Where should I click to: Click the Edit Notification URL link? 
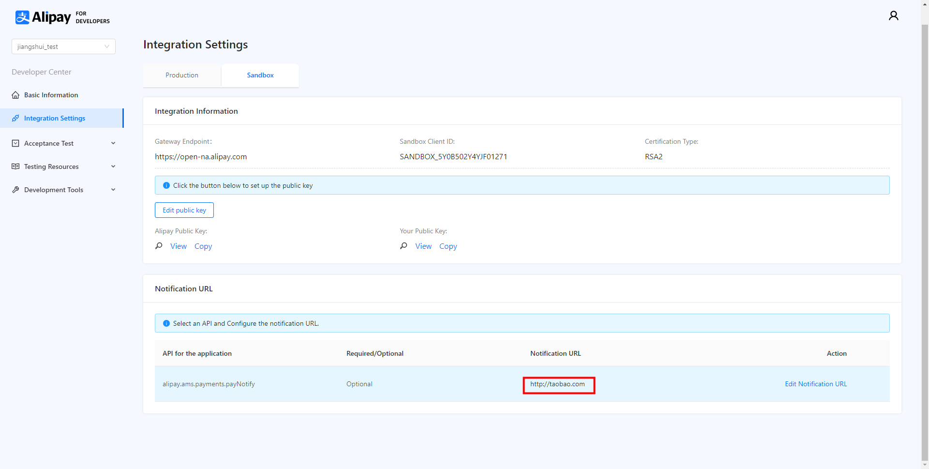point(816,384)
